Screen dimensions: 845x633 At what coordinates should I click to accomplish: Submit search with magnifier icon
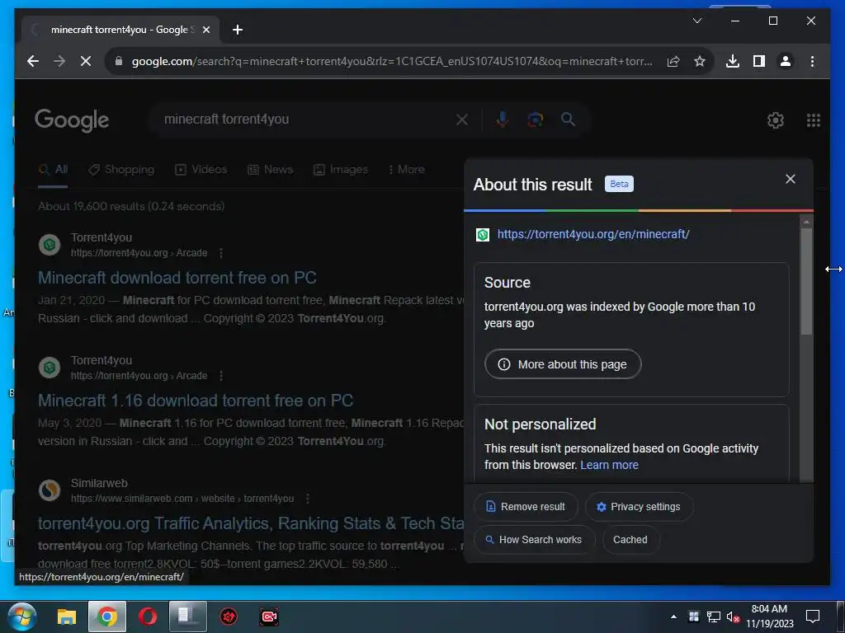[568, 120]
